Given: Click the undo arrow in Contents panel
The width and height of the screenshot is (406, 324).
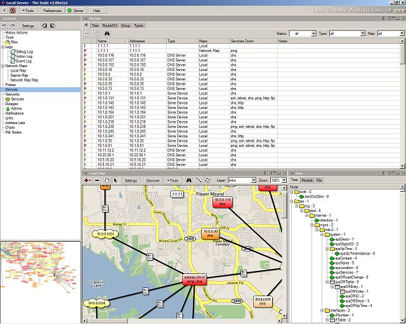Looking at the screenshot, I should [4, 25].
